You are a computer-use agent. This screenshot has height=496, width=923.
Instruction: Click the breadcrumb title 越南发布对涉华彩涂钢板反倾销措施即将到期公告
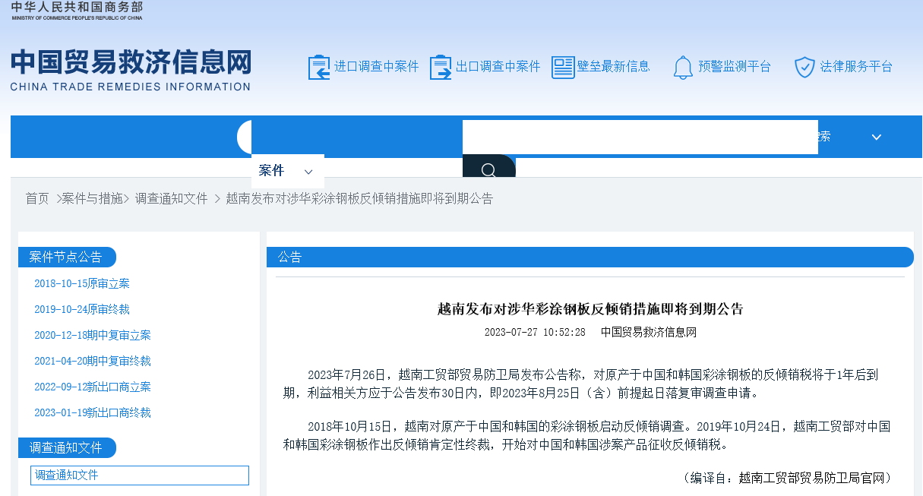(360, 199)
